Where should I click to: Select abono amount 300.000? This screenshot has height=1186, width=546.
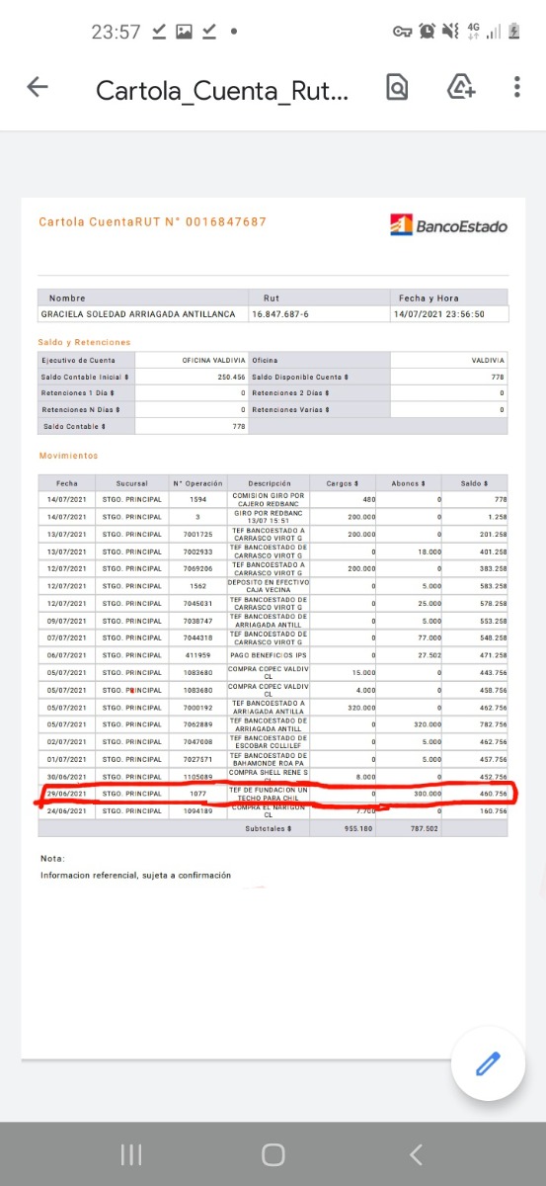(x=428, y=794)
